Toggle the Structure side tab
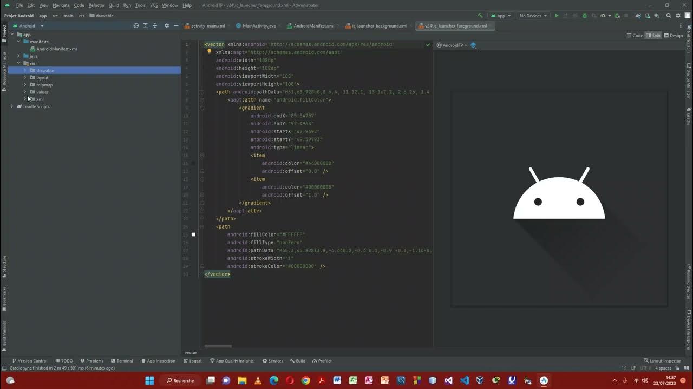The height and width of the screenshot is (389, 693). pos(4,266)
